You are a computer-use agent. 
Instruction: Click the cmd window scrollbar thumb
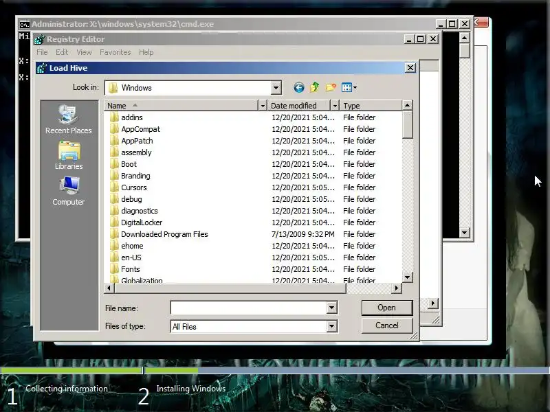pyautogui.click(x=465, y=50)
